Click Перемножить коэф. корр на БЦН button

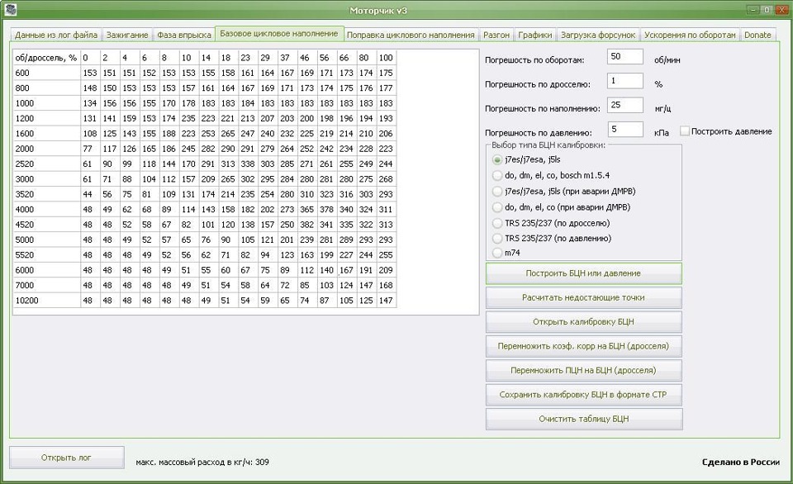tap(584, 346)
